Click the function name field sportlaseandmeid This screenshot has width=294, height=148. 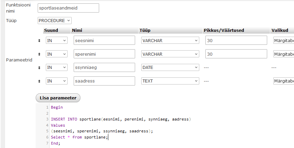(68, 8)
